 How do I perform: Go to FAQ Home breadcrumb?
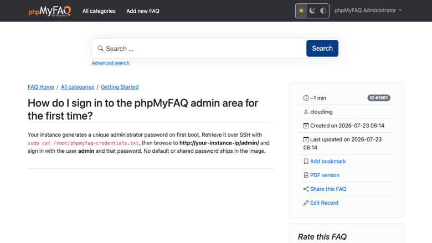point(41,87)
